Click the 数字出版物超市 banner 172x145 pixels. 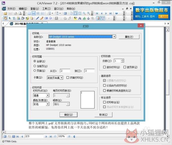coord(152,13)
